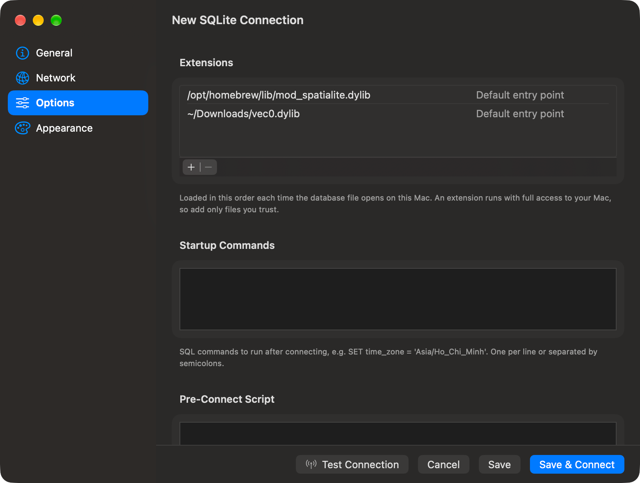Save the connection without connecting
The height and width of the screenshot is (483, 640).
pyautogui.click(x=500, y=464)
